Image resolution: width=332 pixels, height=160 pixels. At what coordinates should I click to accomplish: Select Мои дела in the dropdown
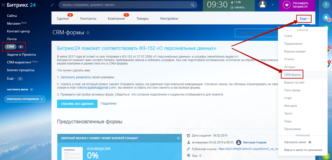(290, 106)
